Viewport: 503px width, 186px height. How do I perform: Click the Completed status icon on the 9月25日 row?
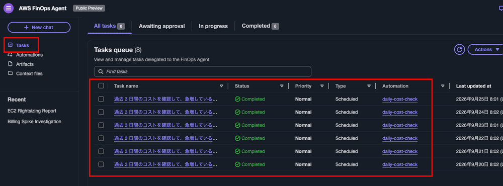237,99
